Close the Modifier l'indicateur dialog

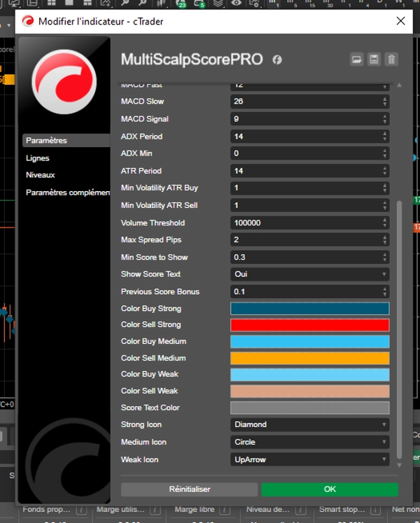click(x=400, y=21)
